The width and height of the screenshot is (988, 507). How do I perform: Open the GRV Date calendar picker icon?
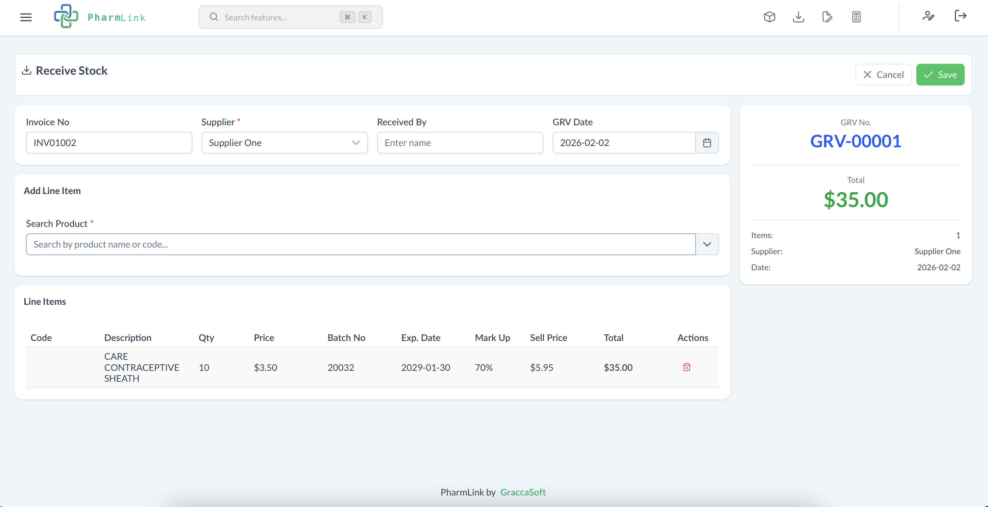(x=707, y=143)
